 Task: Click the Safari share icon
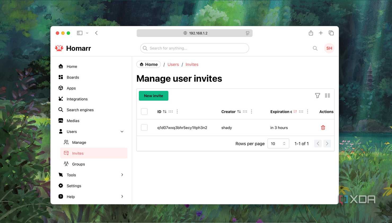point(311,33)
